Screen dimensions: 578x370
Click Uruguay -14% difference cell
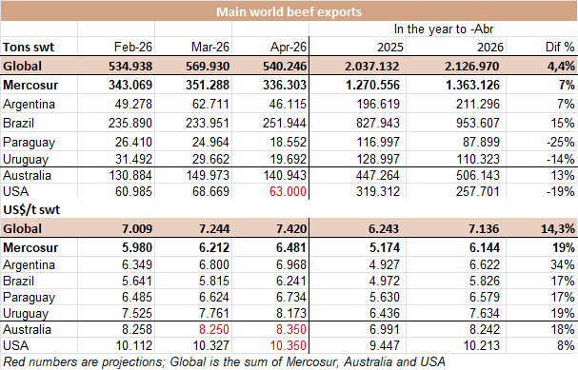560,159
